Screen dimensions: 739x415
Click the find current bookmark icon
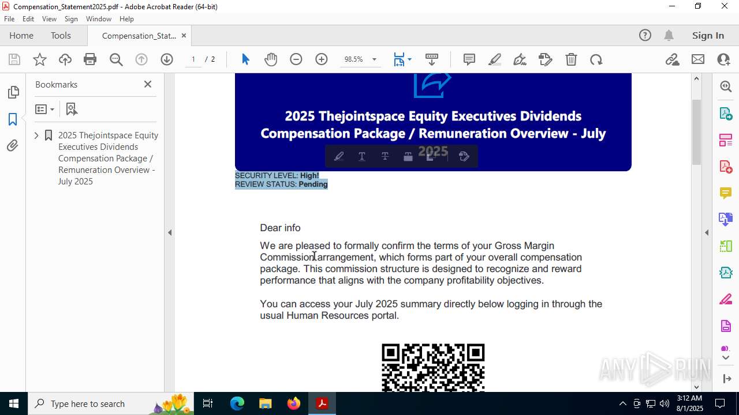coord(72,109)
